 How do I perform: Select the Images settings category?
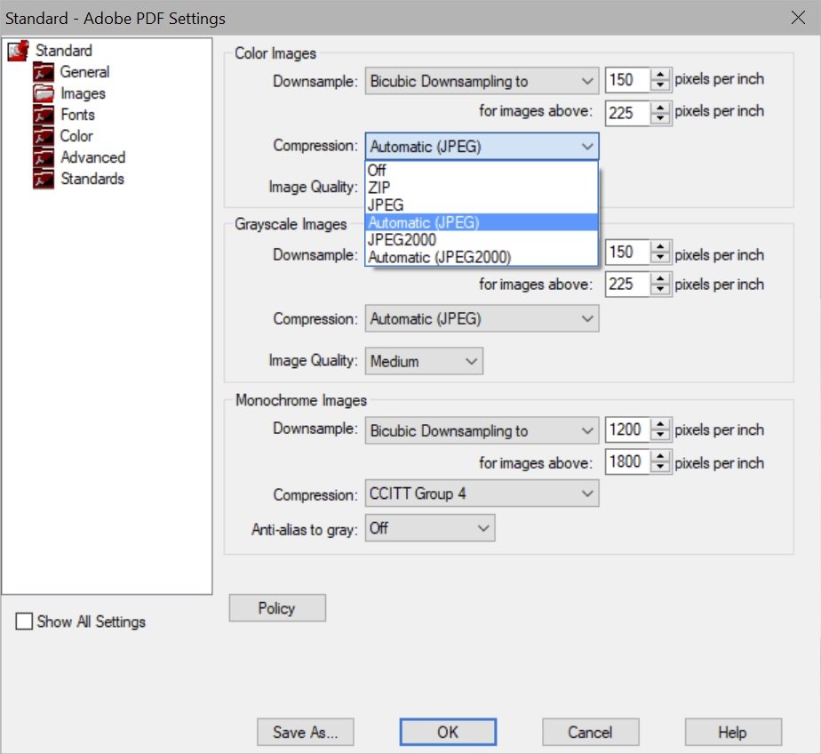[83, 93]
